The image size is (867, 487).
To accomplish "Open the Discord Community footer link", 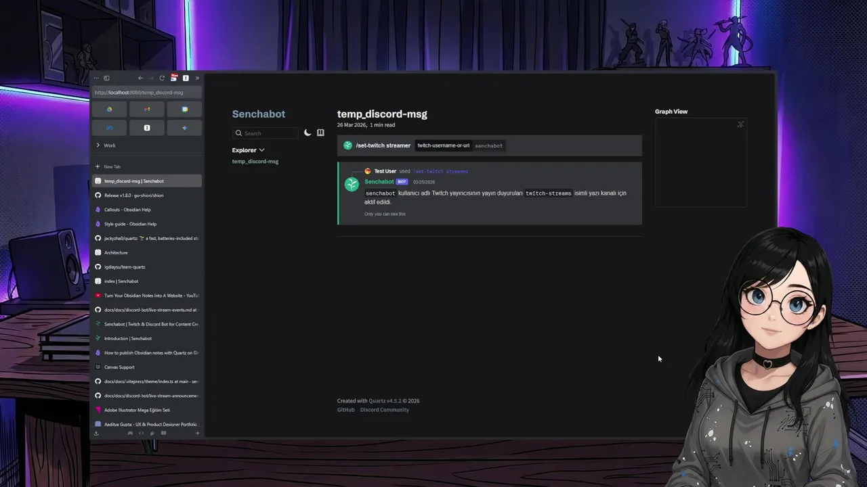I will (385, 410).
